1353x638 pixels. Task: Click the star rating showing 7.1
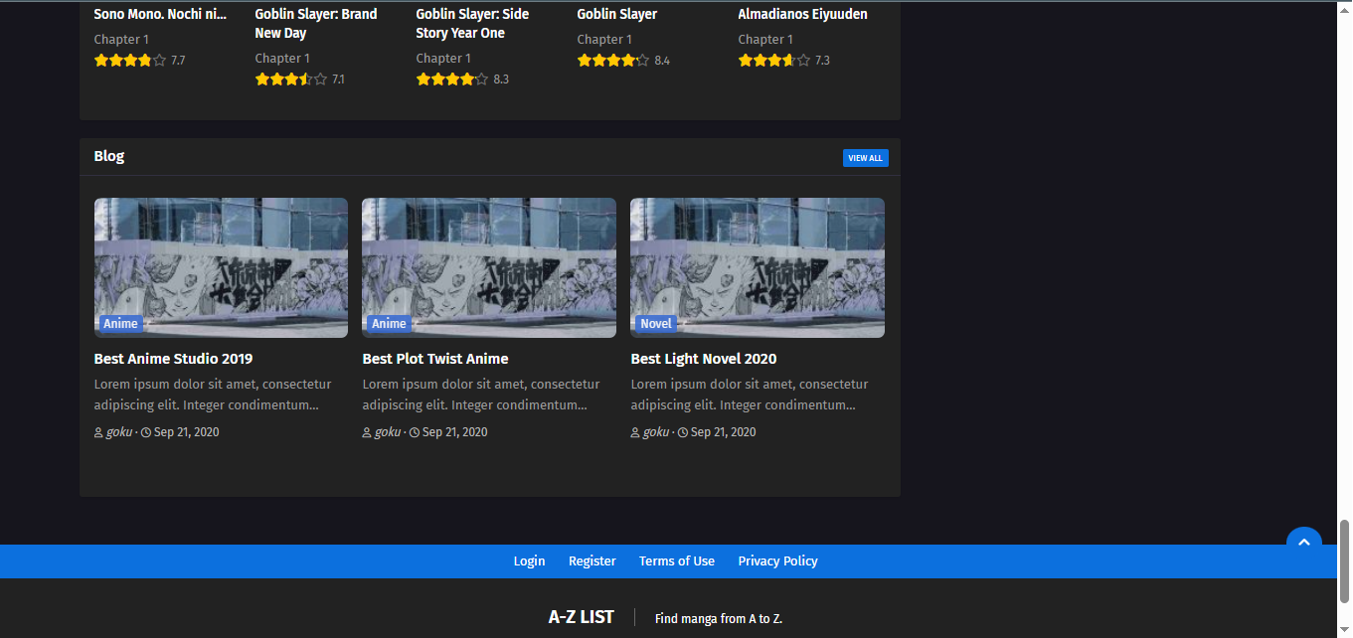coord(291,80)
